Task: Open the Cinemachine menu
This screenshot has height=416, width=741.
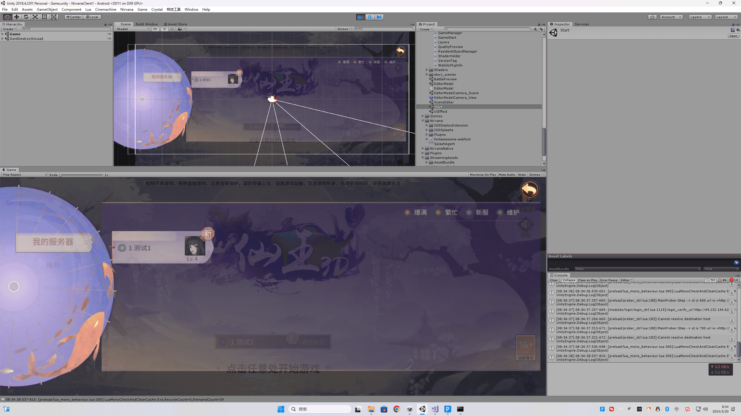Action: click(x=105, y=9)
